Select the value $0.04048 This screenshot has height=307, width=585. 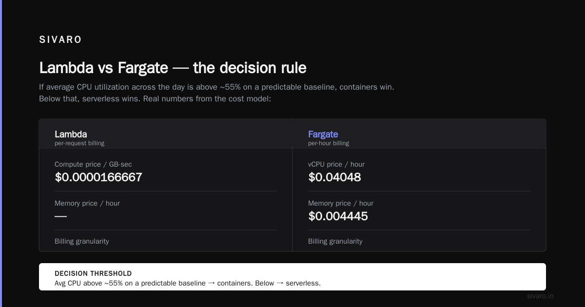click(334, 177)
